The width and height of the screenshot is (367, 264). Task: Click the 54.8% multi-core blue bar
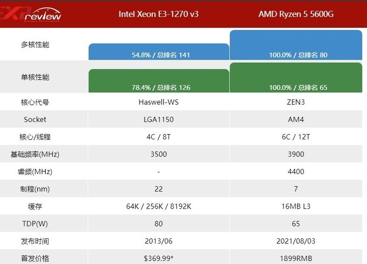tap(159, 52)
